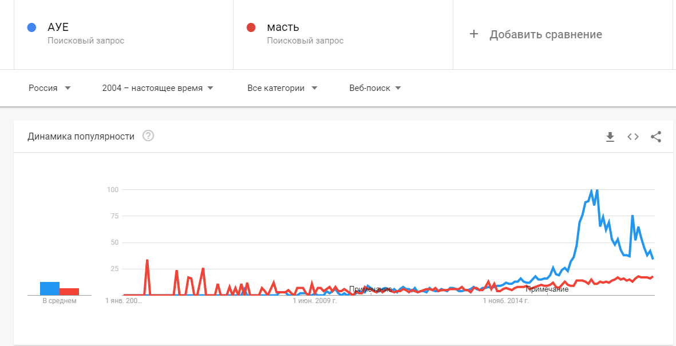The height and width of the screenshot is (346, 676).
Task: Click the blue average bar
Action: 50,288
